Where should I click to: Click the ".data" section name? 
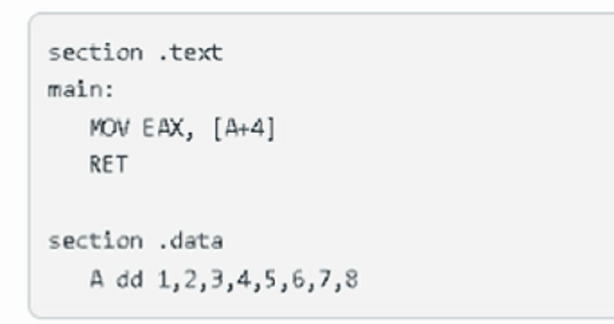click(191, 241)
